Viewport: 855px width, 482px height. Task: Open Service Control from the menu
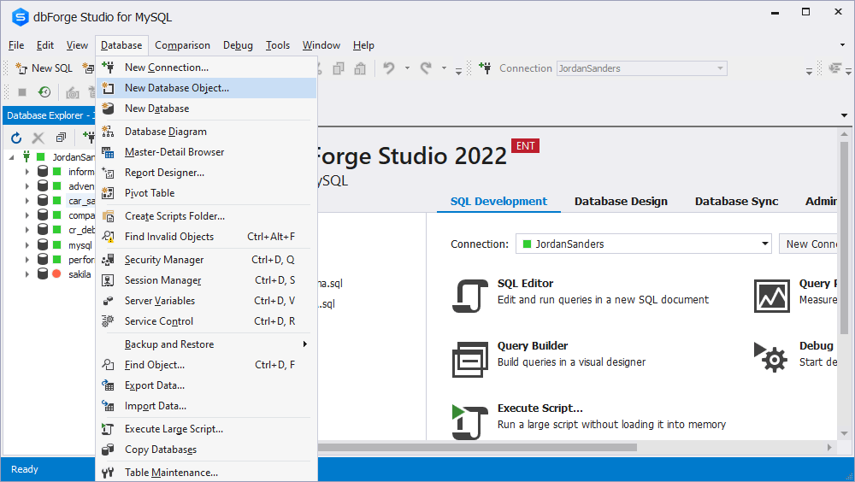[x=206, y=321]
